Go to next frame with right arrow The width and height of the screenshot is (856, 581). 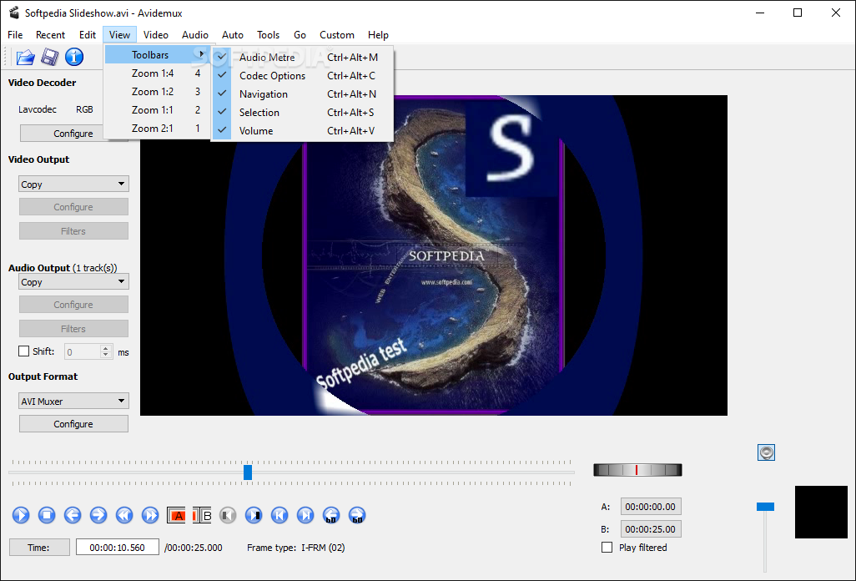pyautogui.click(x=98, y=515)
